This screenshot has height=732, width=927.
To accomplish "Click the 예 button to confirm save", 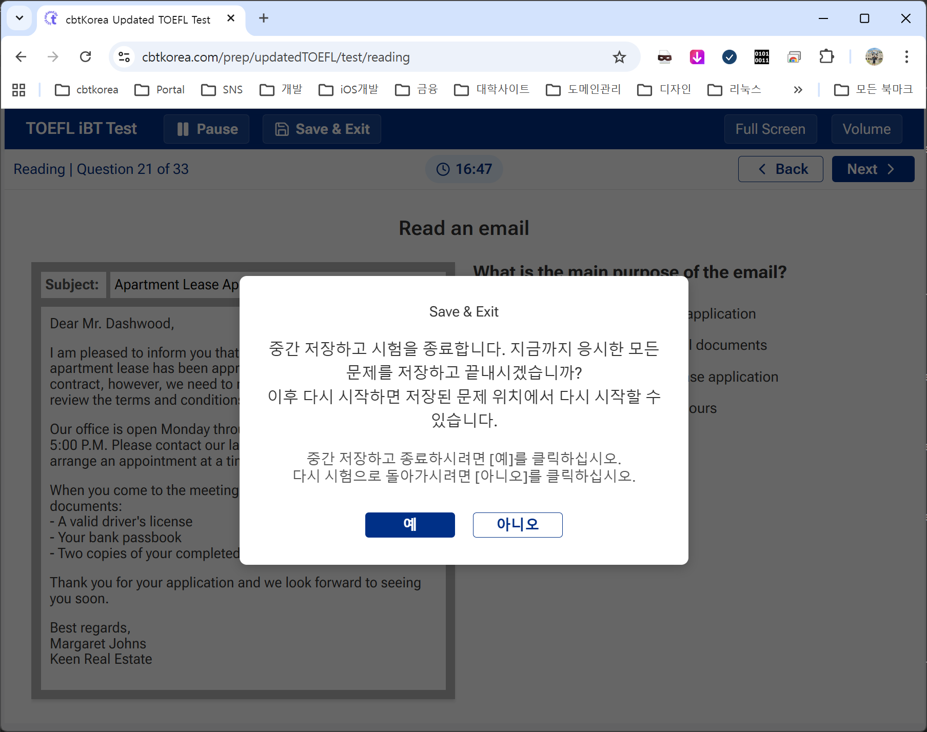I will pos(409,525).
